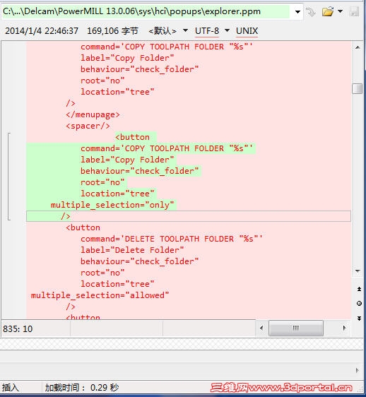Click the <spacer/> tag line
This screenshot has width=366, height=397.
pyautogui.click(x=88, y=126)
